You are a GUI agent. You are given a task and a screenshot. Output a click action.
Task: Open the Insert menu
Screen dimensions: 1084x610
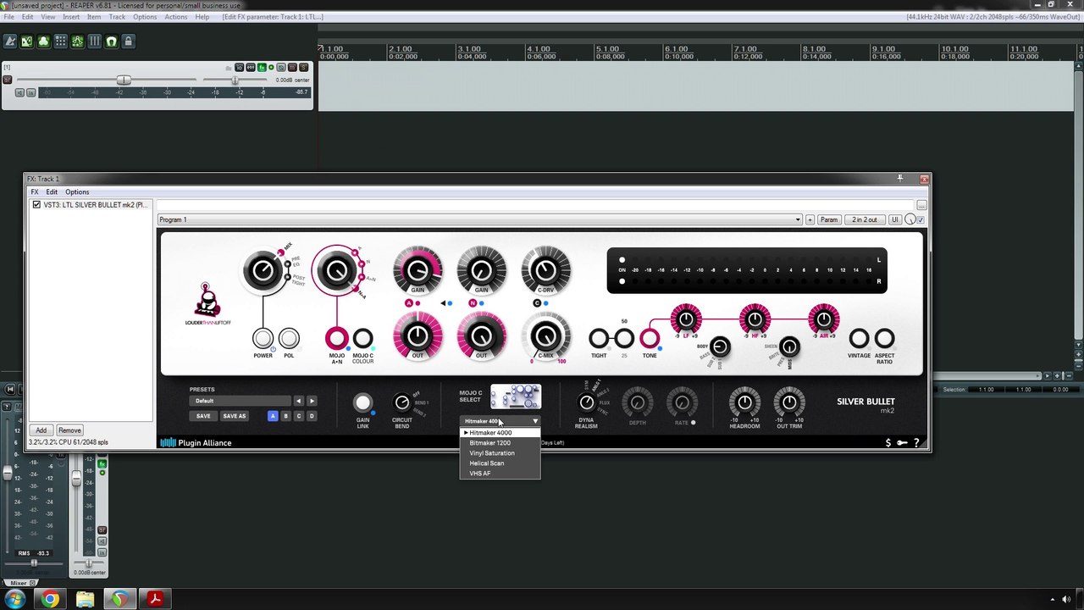(71, 17)
